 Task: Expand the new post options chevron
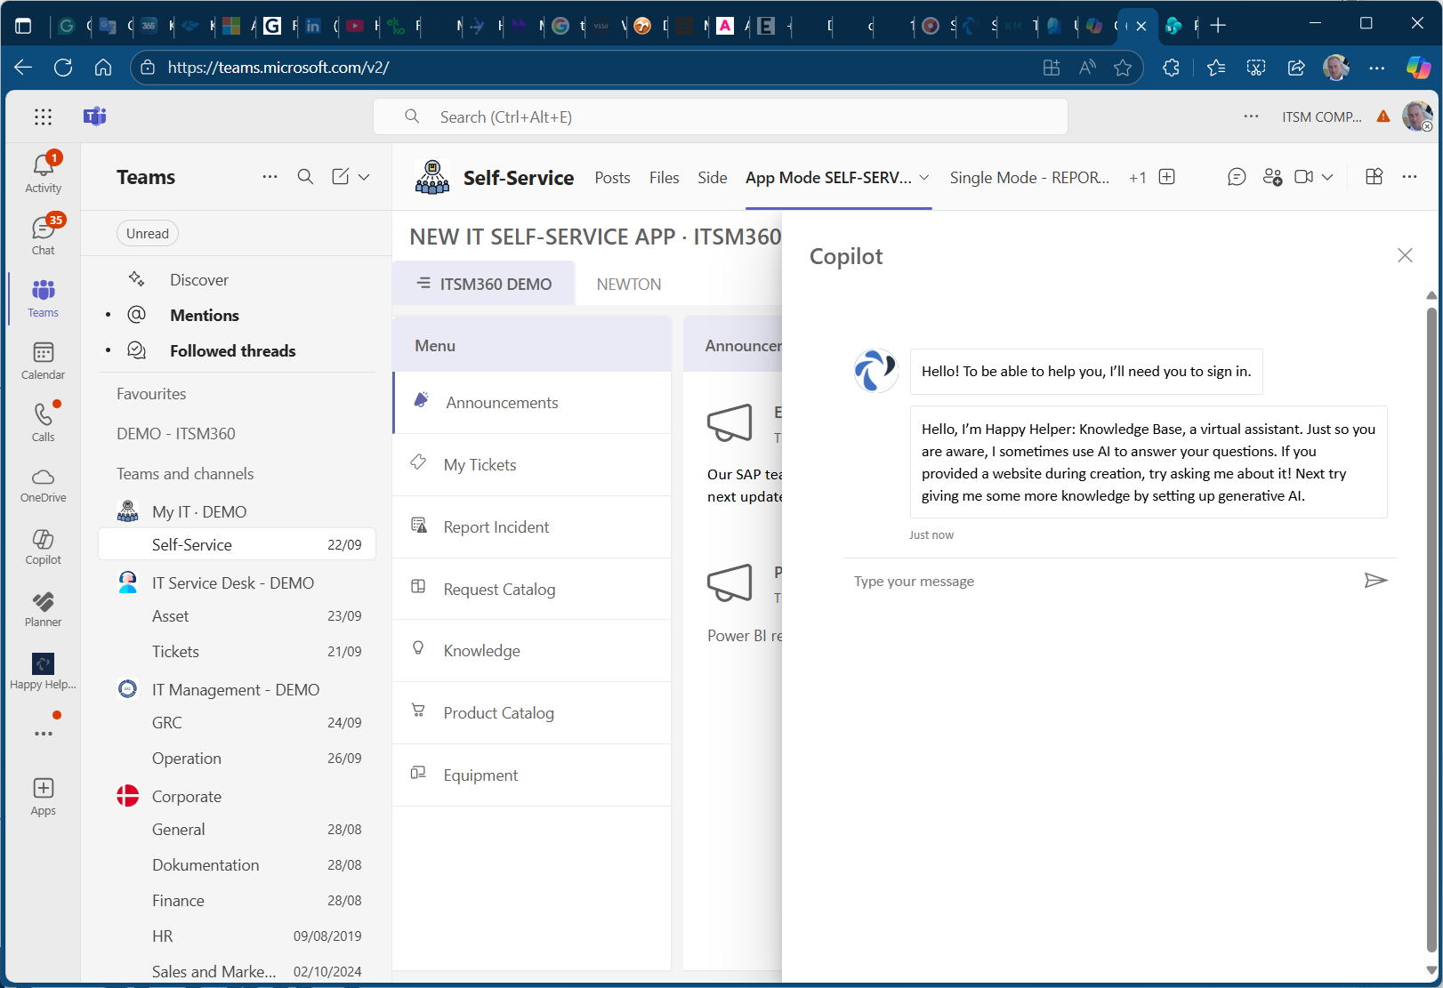(366, 176)
